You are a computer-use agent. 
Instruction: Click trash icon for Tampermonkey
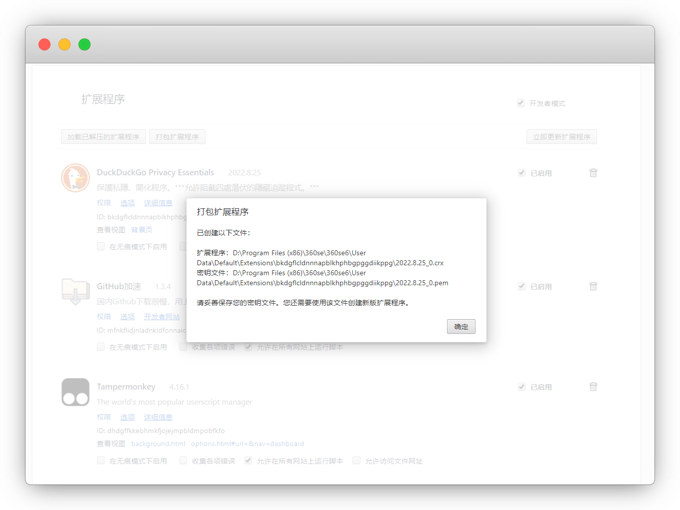coord(593,387)
